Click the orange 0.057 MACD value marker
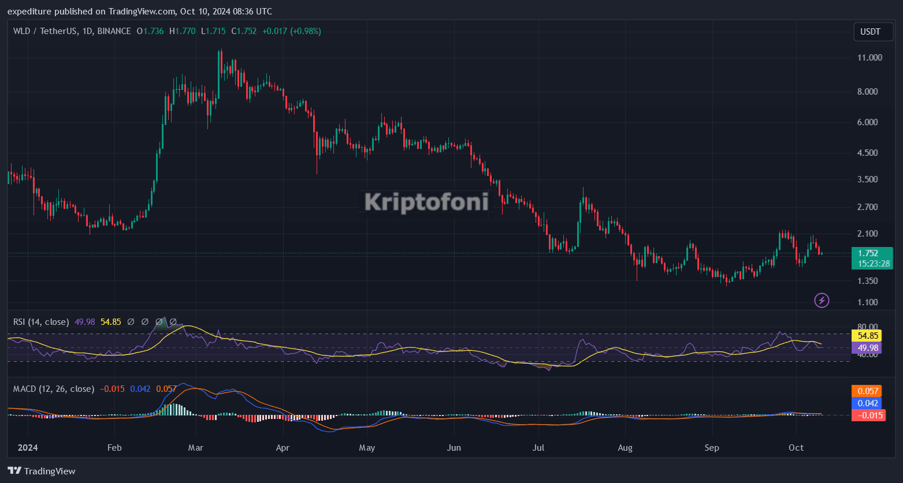Screen dimensions: 903x483 click(868, 391)
